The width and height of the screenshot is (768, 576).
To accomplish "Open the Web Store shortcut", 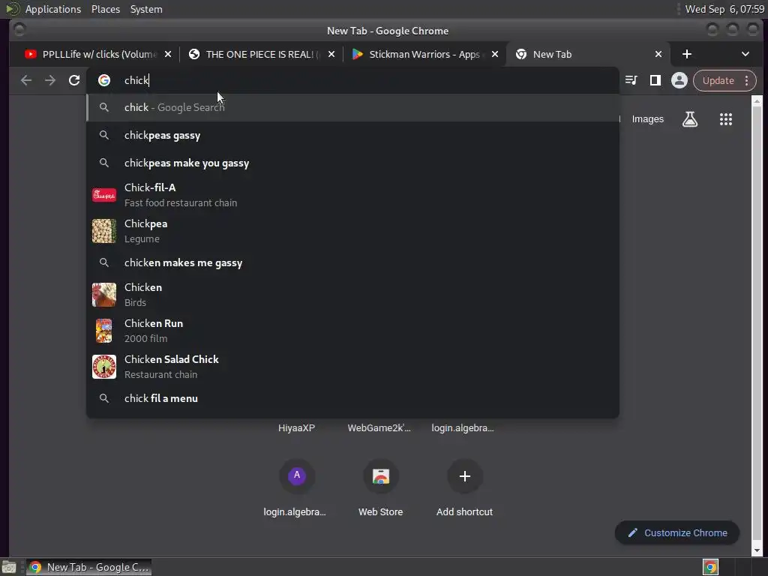I will [380, 476].
